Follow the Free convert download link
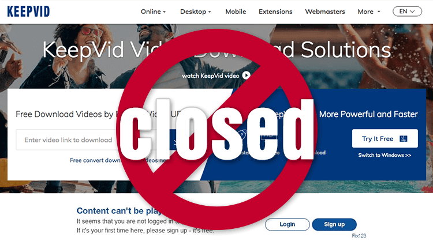The height and width of the screenshot is (245, 433). [95, 160]
